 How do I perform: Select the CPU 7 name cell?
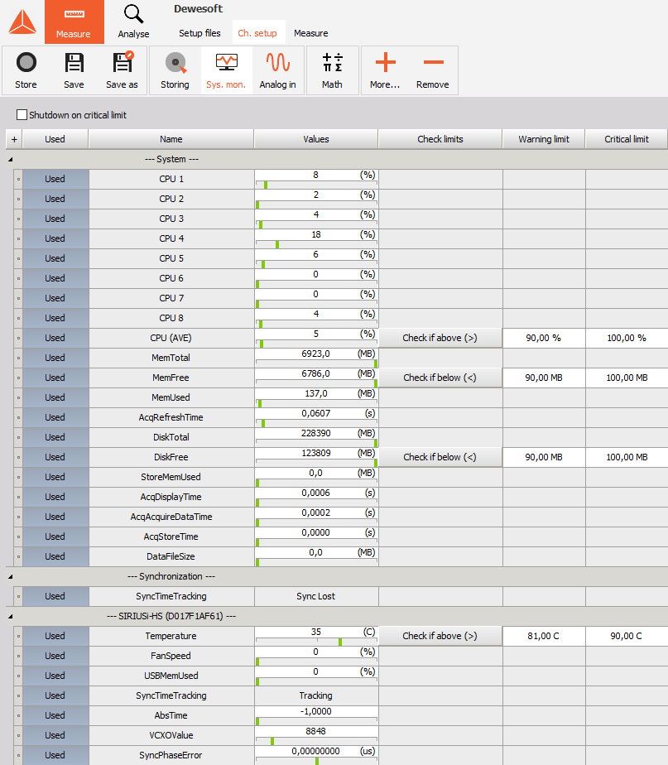tap(171, 298)
